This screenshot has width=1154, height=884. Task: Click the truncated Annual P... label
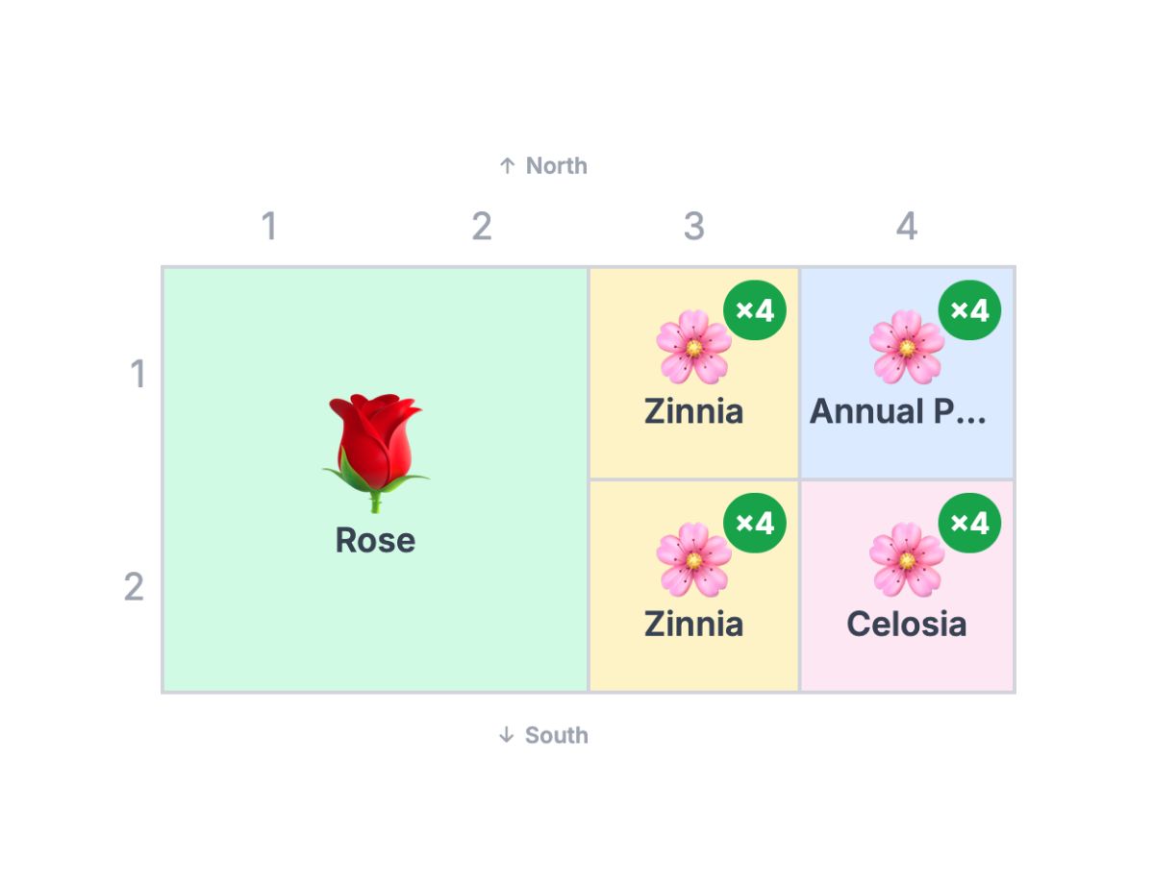pyautogui.click(x=898, y=411)
